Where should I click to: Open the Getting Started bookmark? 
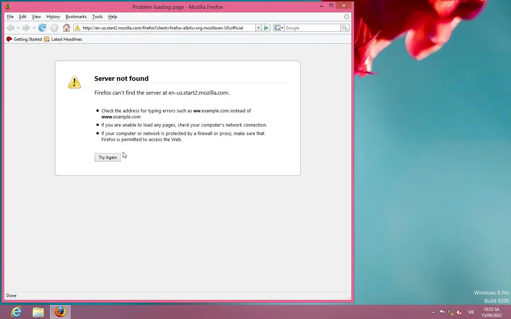tap(24, 39)
